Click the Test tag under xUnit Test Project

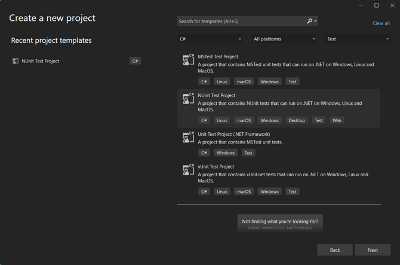293,191
